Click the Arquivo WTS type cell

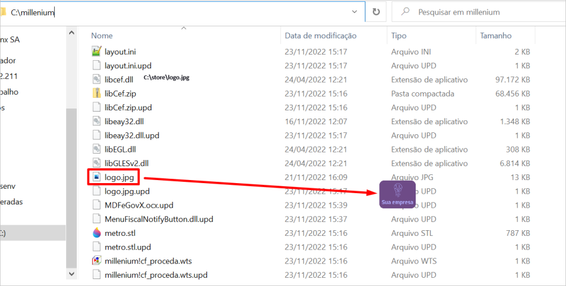pos(414,261)
